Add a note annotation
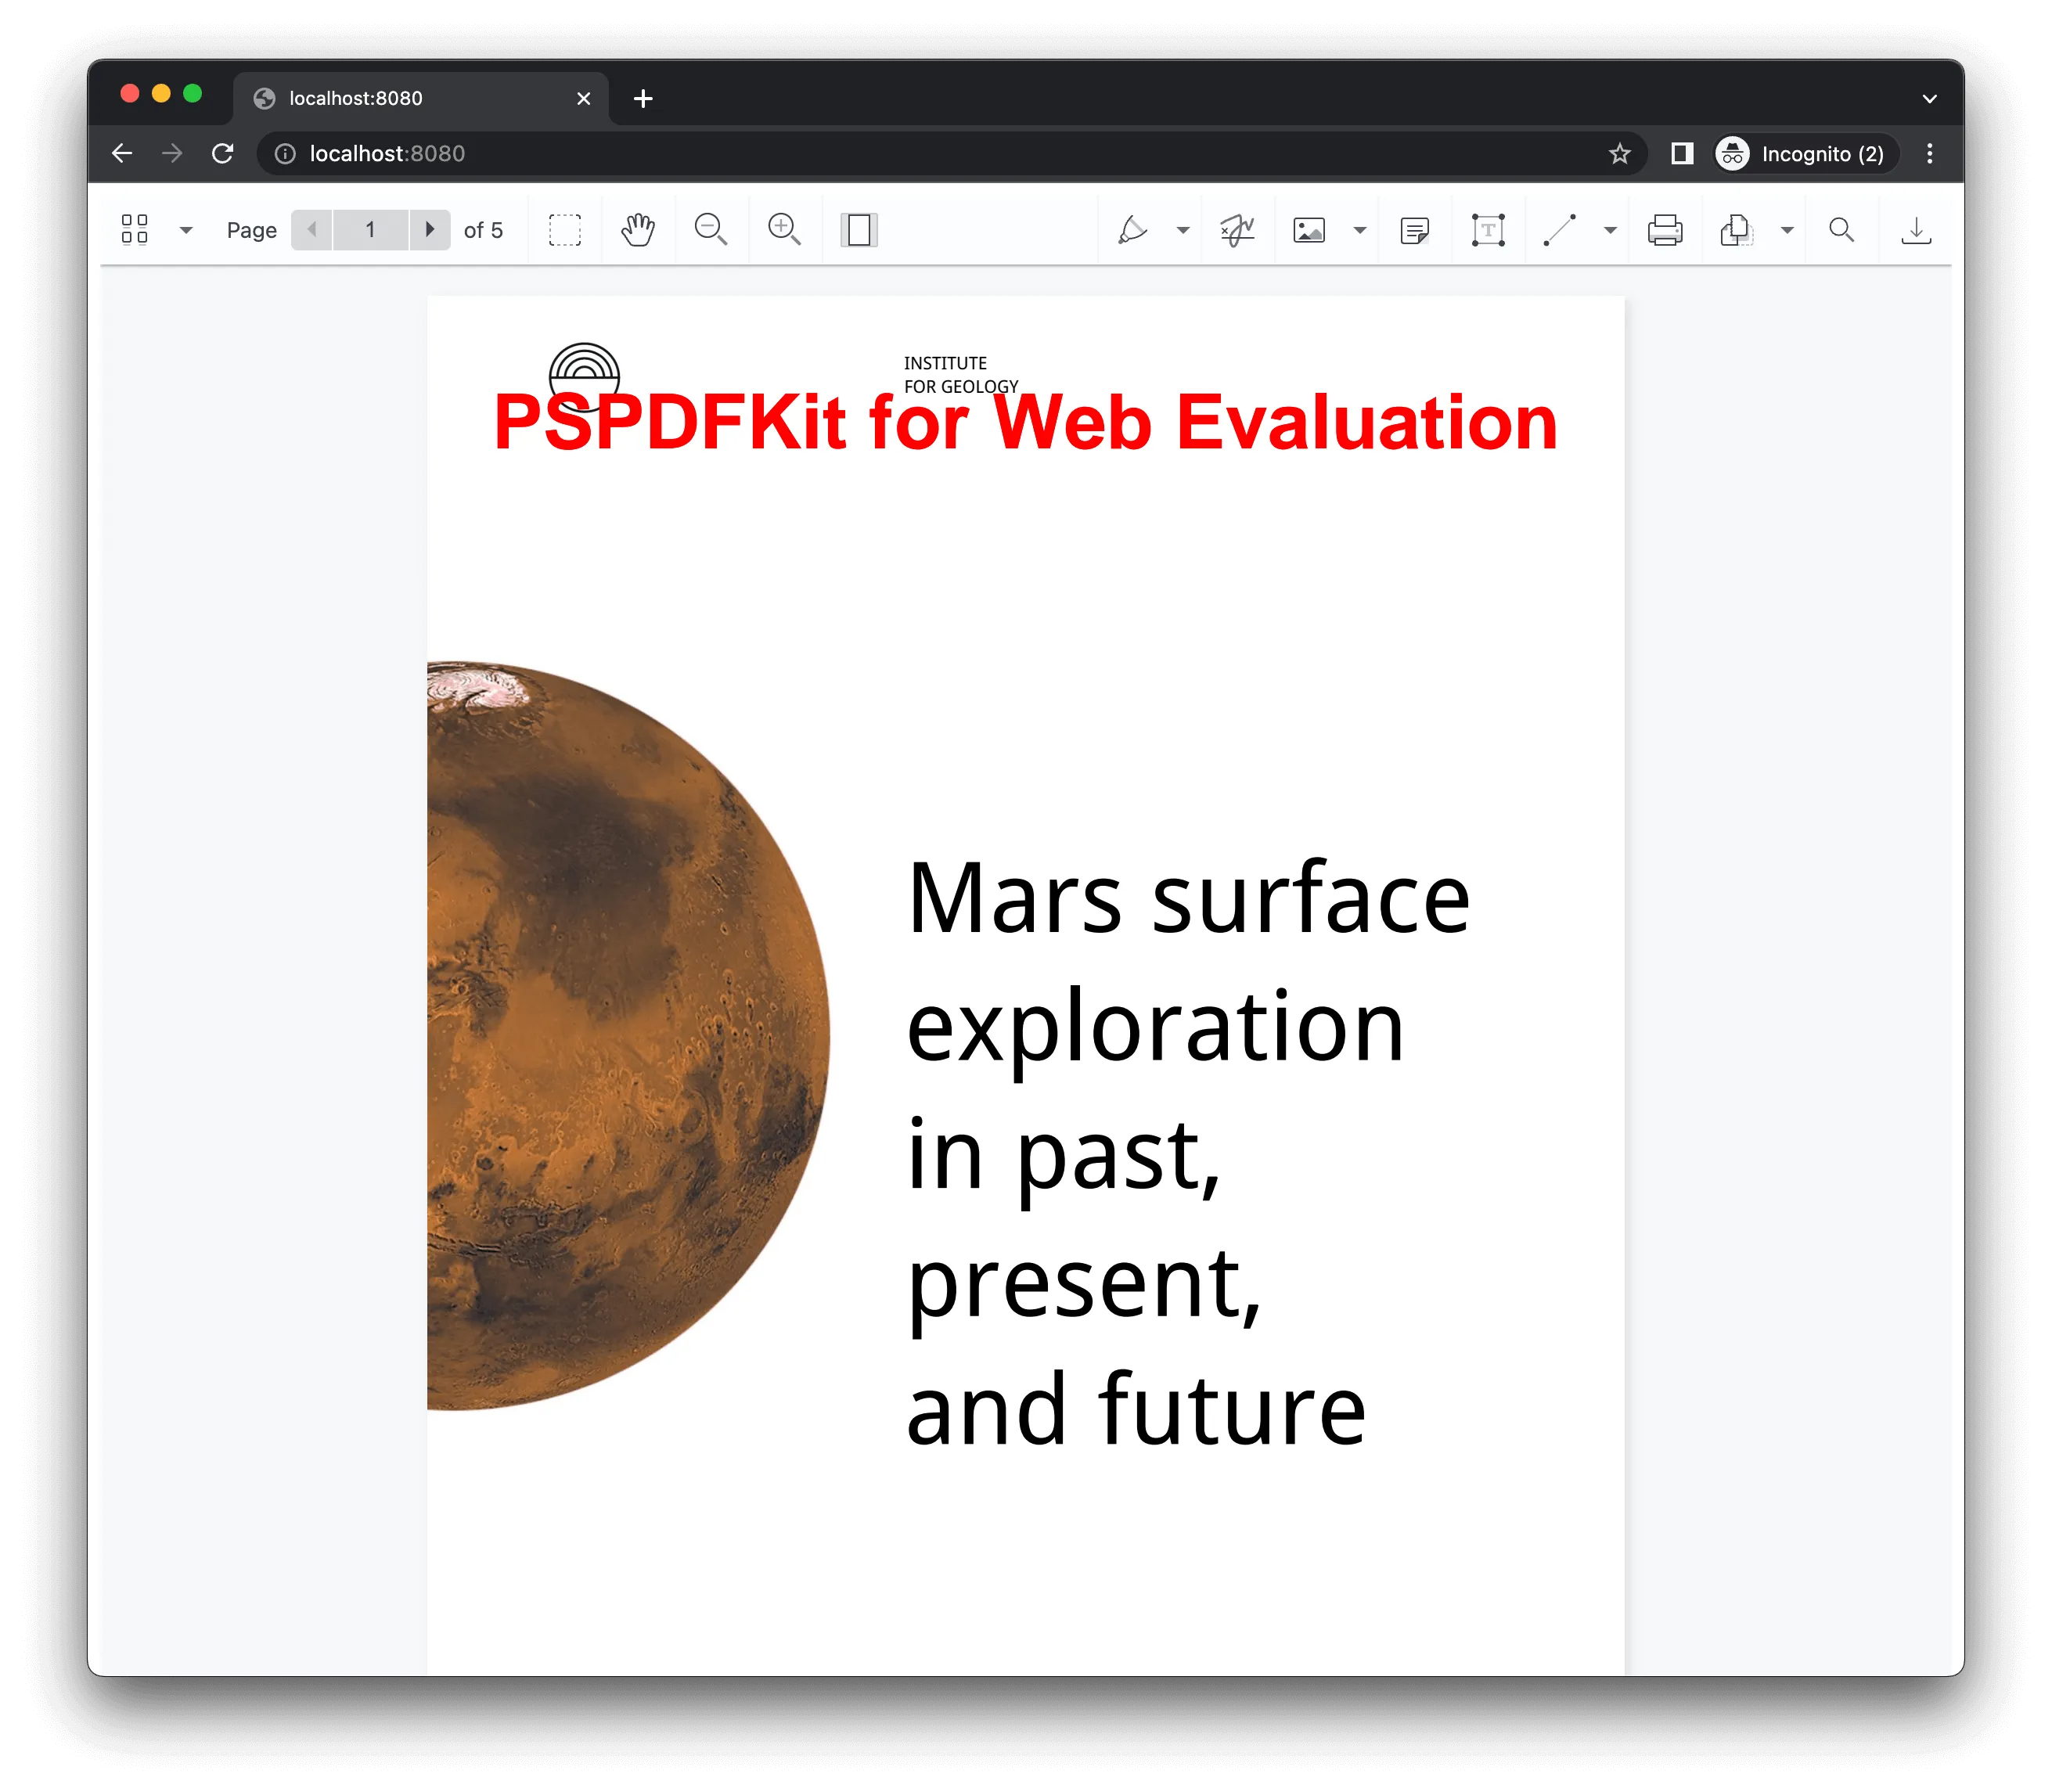The width and height of the screenshot is (2052, 1792). click(1414, 230)
